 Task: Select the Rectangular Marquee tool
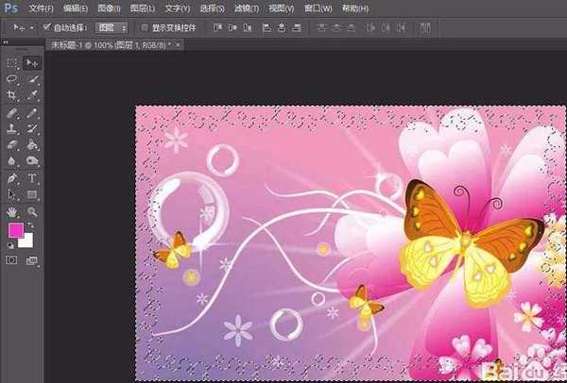(x=12, y=62)
